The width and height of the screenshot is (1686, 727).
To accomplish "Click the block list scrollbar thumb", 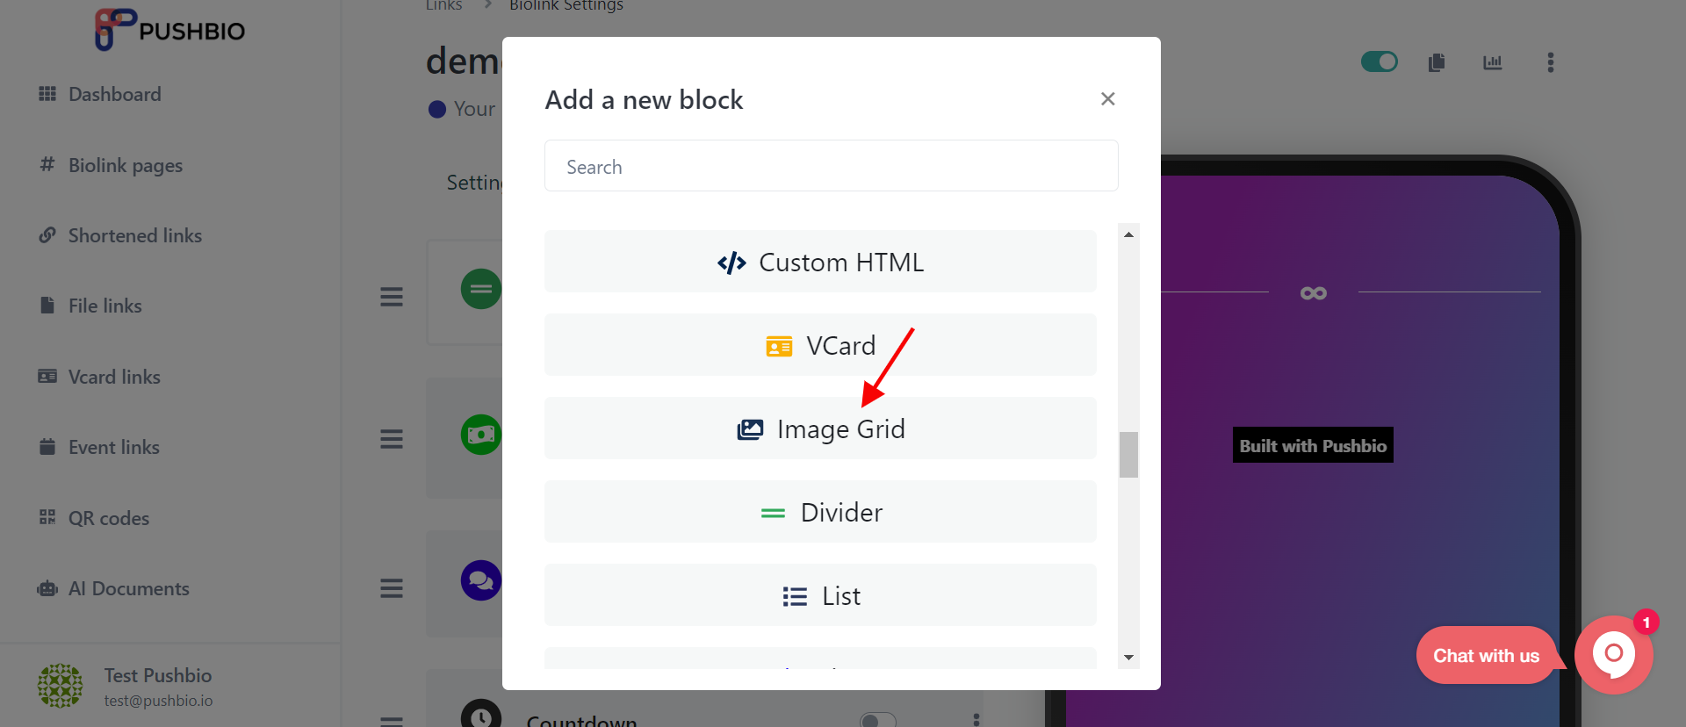I will pos(1128,455).
